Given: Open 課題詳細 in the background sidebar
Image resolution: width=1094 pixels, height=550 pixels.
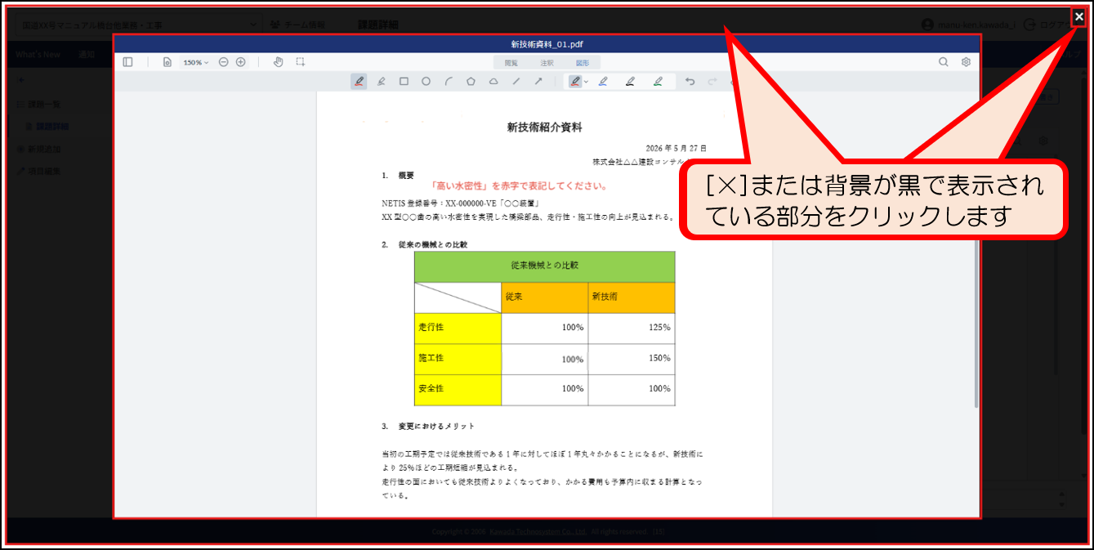Looking at the screenshot, I should click(x=47, y=127).
